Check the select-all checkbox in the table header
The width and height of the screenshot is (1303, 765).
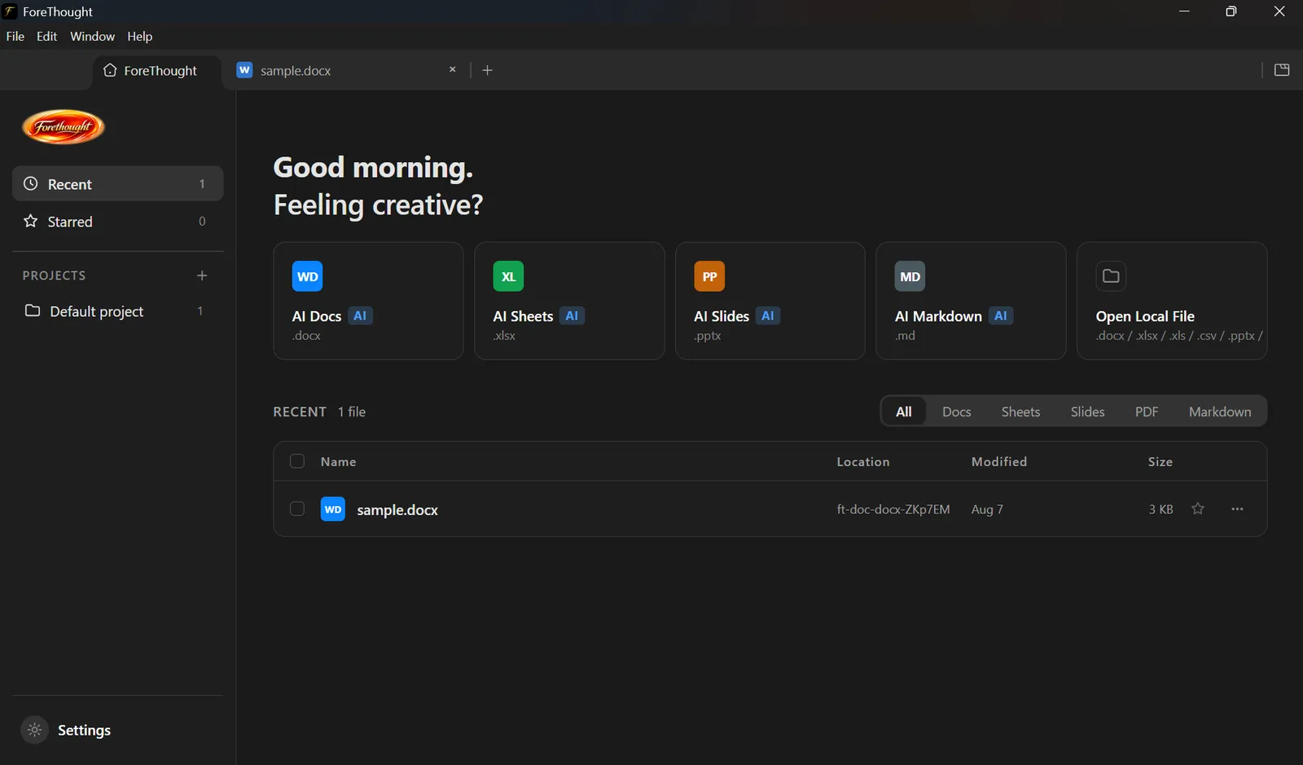tap(297, 461)
